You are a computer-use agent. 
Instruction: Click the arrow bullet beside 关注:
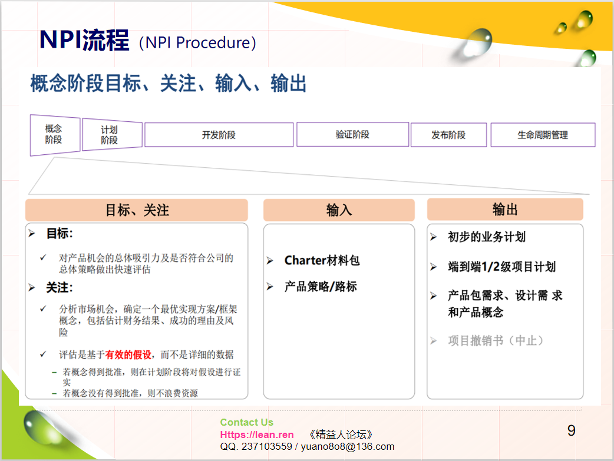(32, 288)
